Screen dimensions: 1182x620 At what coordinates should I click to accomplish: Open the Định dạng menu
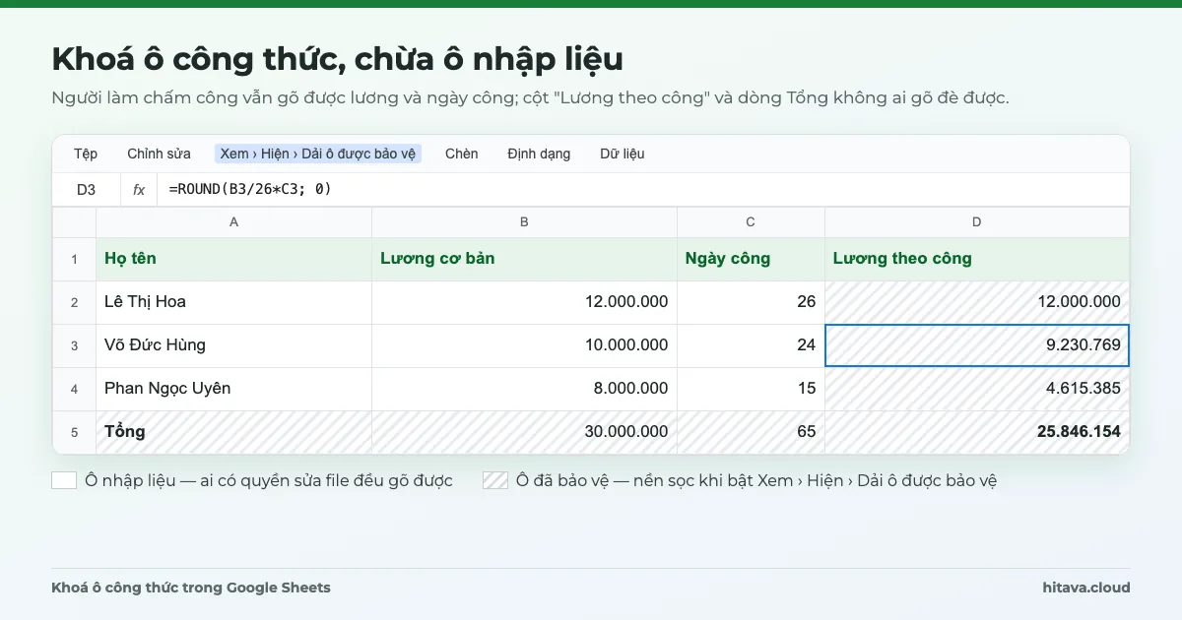539,154
